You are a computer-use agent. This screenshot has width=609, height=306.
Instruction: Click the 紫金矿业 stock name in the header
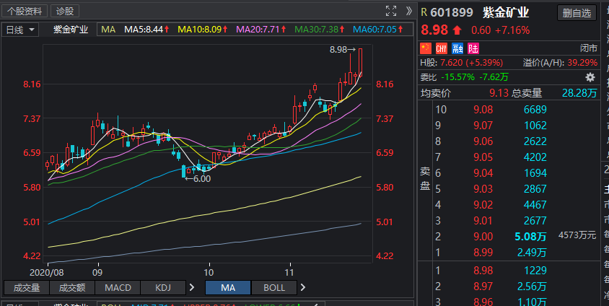point(506,12)
